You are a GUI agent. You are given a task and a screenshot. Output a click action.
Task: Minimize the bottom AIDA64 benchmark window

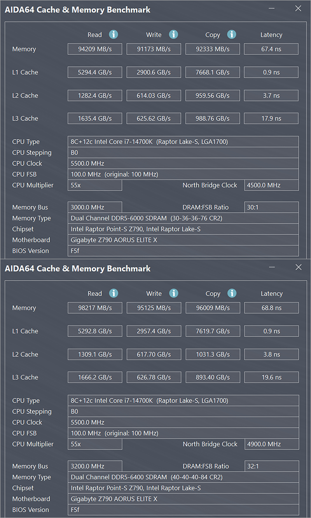(x=272, y=267)
